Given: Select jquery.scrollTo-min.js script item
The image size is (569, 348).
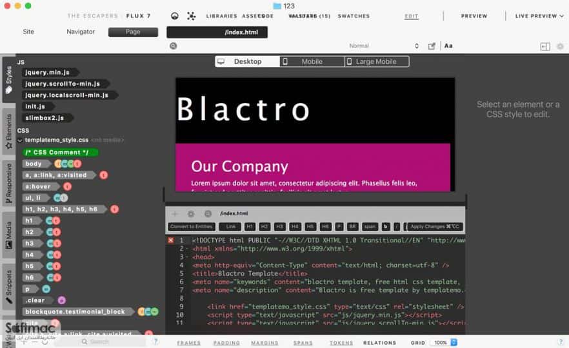Looking at the screenshot, I should click(x=65, y=84).
